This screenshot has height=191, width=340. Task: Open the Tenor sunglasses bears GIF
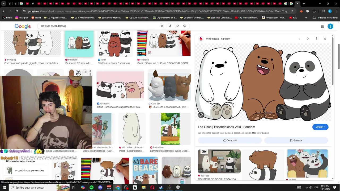(x=115, y=43)
